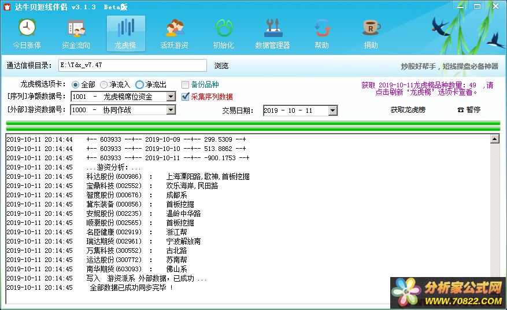507x310 pixels.
Task: Focus the 通达信根目录 path input field
Action: coord(132,65)
